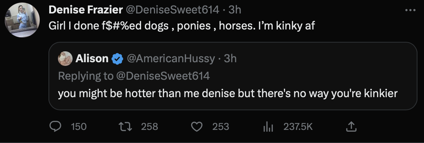424x143 pixels.
Task: Click Alison's blue verified badge
Action: pyautogui.click(x=117, y=59)
